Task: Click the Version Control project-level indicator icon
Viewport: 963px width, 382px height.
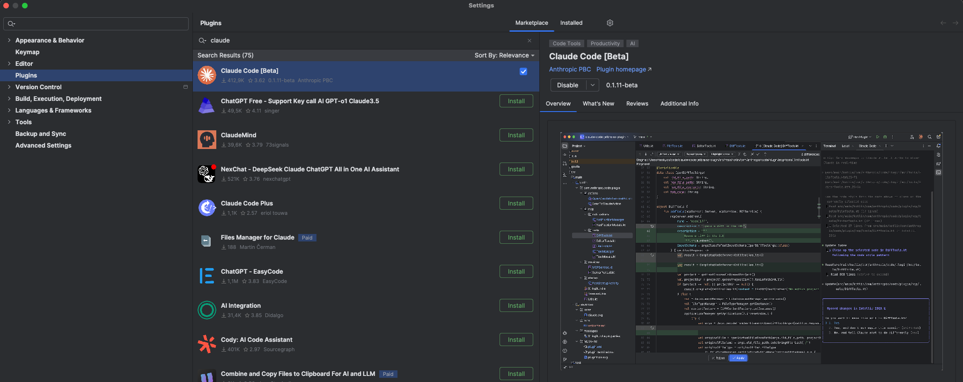Action: click(185, 87)
